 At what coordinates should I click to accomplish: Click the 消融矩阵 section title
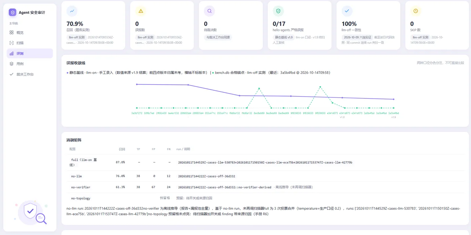point(74,140)
